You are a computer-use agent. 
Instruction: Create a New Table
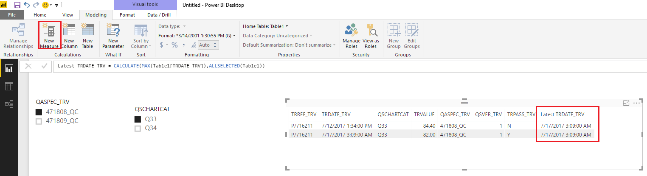click(87, 36)
